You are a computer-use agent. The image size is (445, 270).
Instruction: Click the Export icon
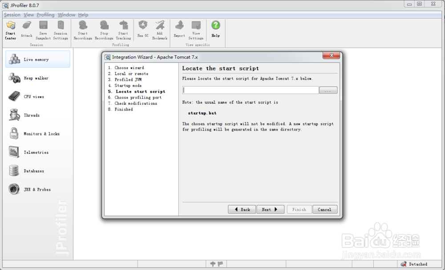coord(179,29)
